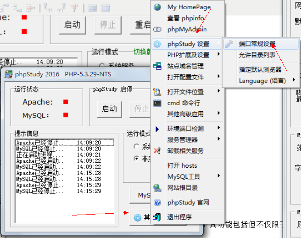Expand the Language (语言) submenu arrow

pyautogui.click(x=294, y=79)
